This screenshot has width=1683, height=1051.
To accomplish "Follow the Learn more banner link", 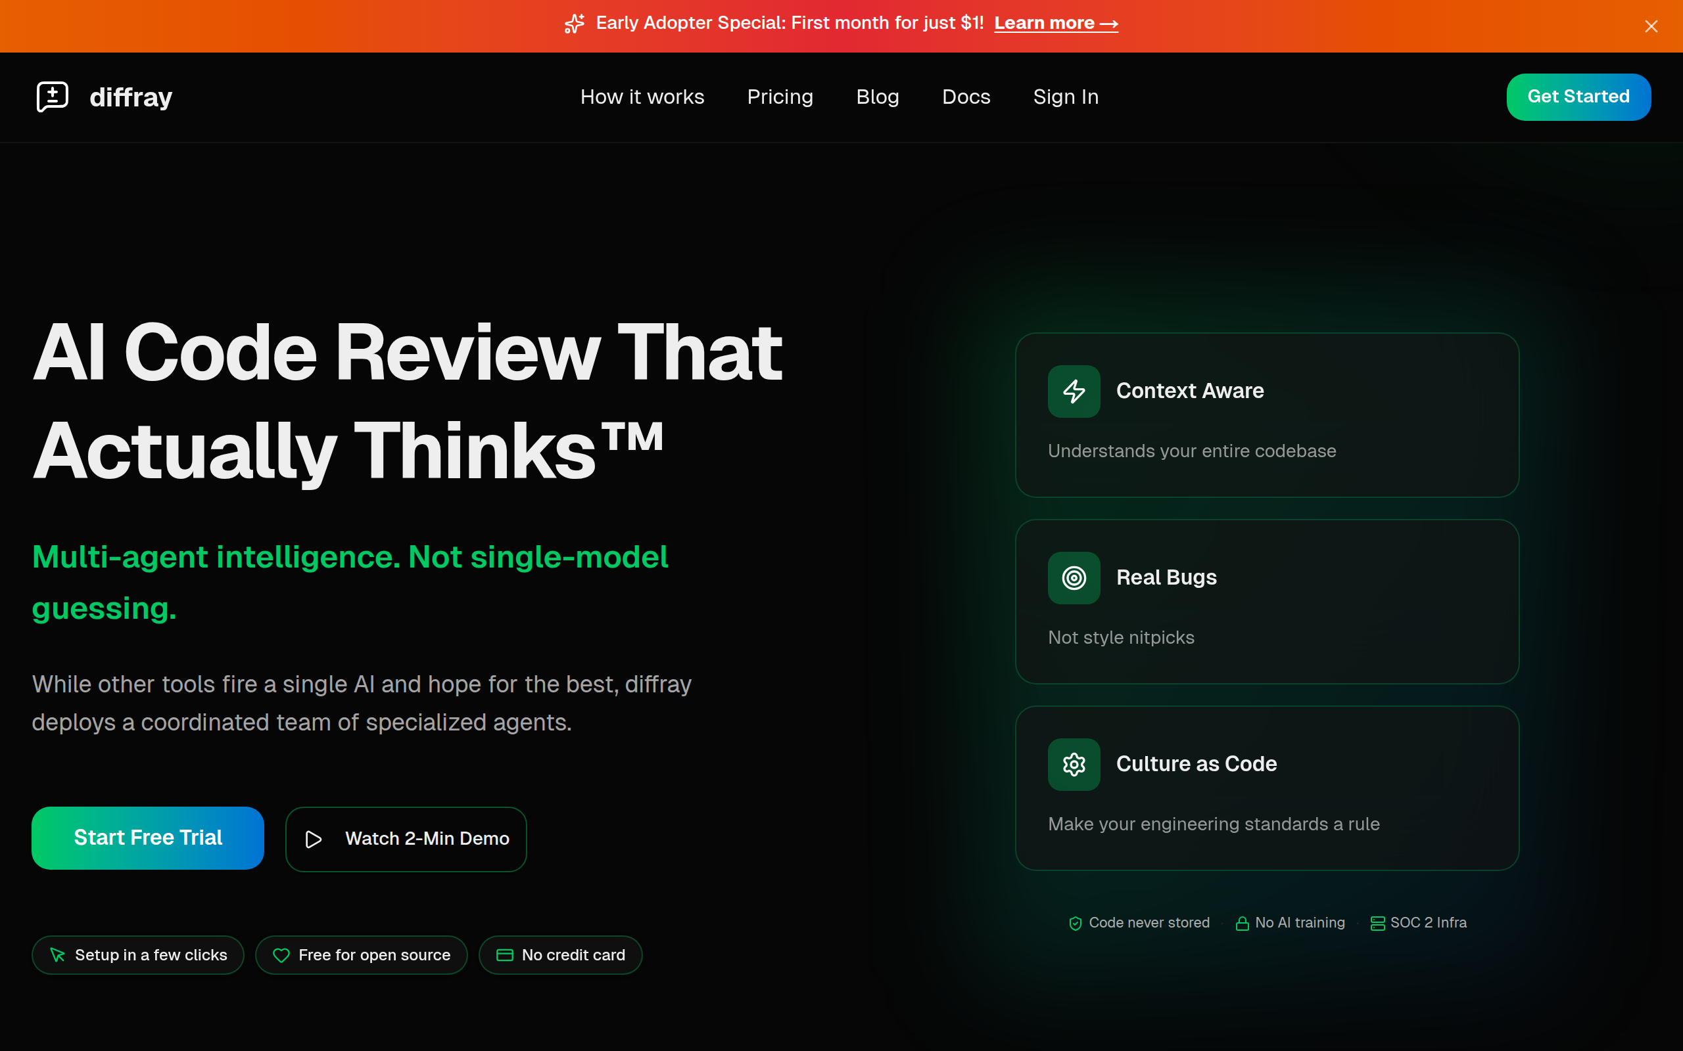I will (x=1056, y=23).
